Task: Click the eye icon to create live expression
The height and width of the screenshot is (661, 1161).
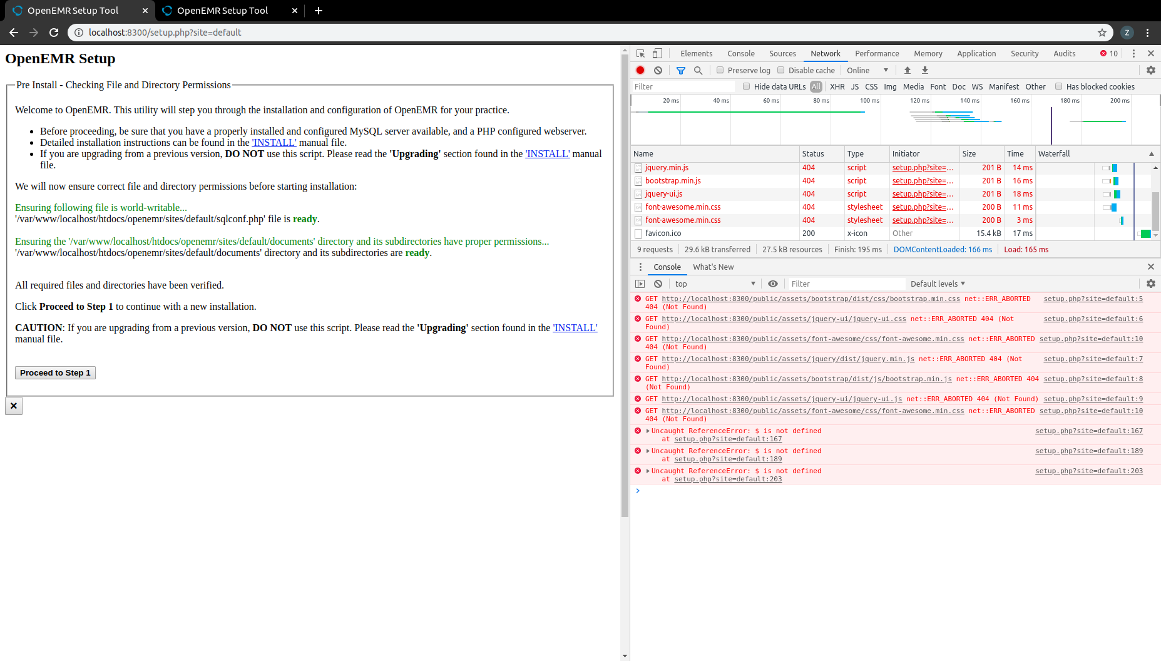Action: [772, 284]
